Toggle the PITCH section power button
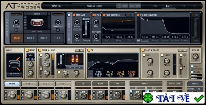This screenshot has height=105, width=206. 93,15
